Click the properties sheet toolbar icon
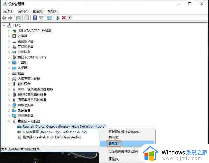209x163 pixels. tap(27, 18)
